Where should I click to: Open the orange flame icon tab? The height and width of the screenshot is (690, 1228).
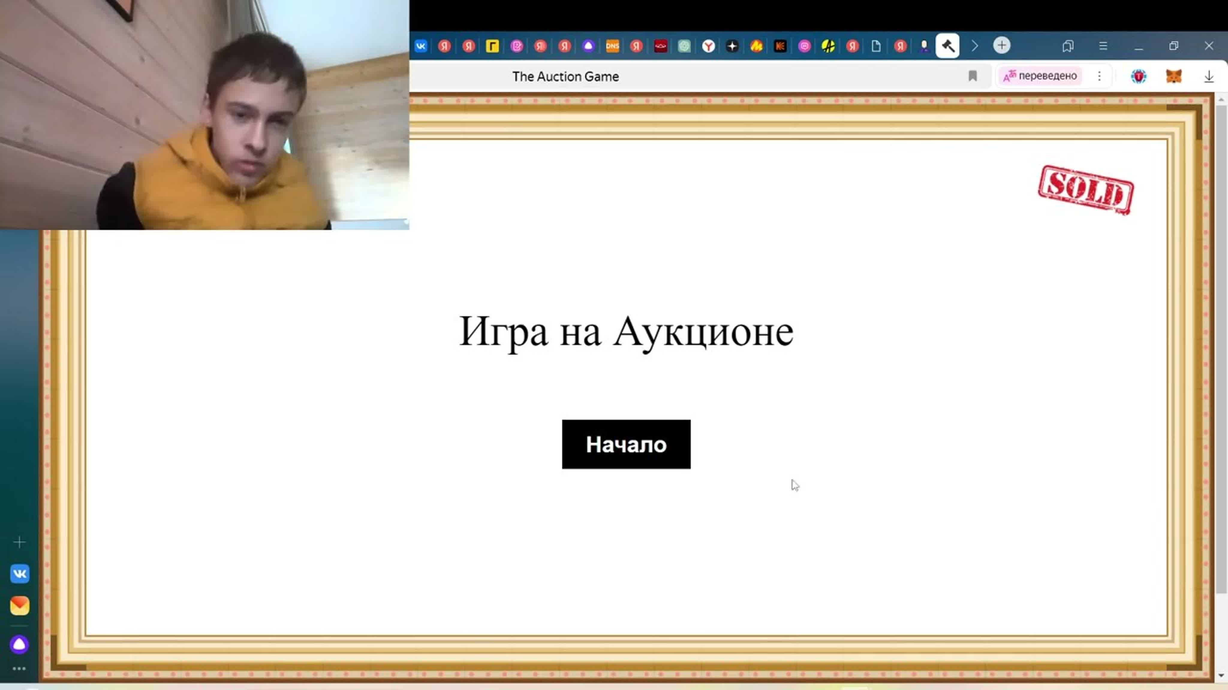pyautogui.click(x=756, y=46)
